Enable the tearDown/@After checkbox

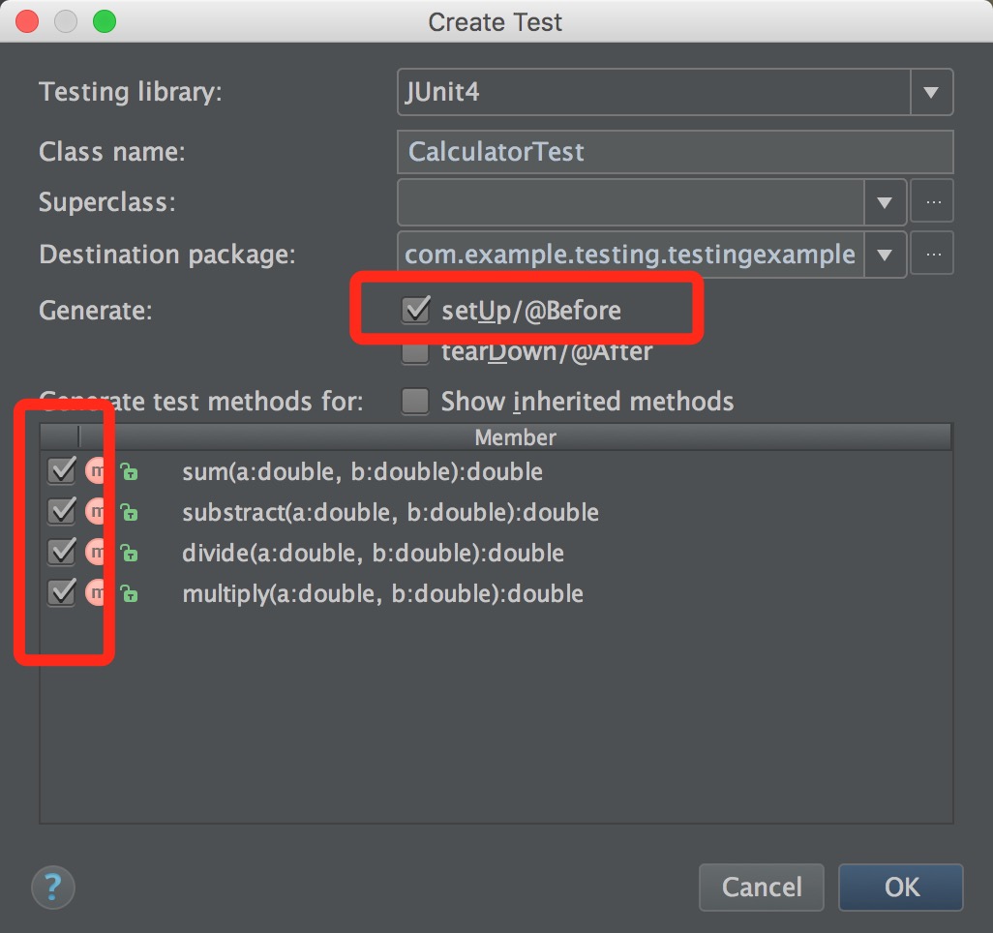click(416, 352)
